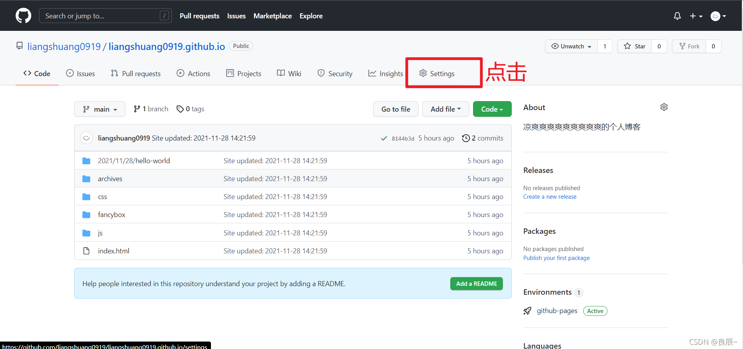The width and height of the screenshot is (743, 349).
Task: View the 1 branch link
Action: (x=151, y=109)
